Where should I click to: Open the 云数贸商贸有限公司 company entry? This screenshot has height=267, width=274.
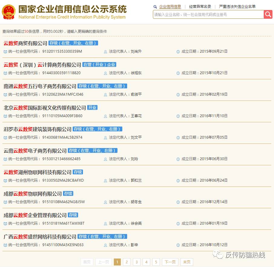point(25,43)
